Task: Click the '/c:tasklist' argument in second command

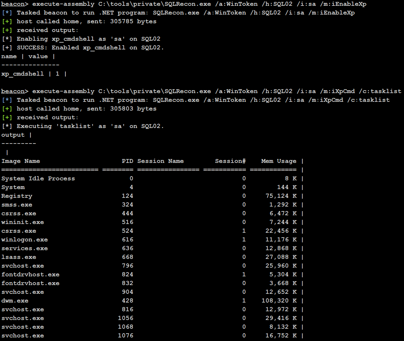Action: click(380, 91)
